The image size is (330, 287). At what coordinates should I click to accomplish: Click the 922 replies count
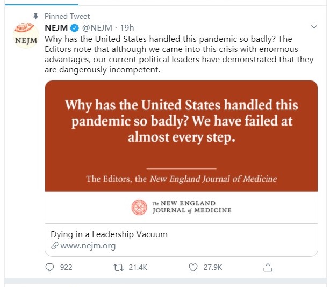[66, 267]
